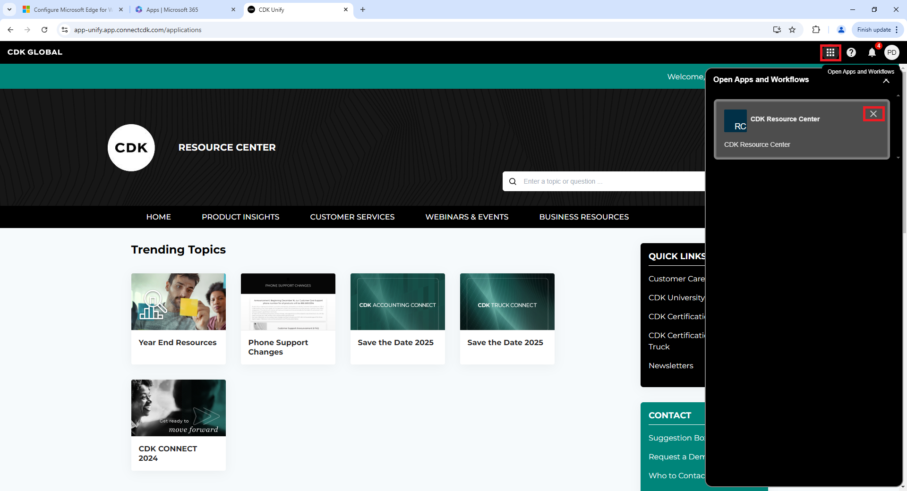This screenshot has width=907, height=491.
Task: Open the PRODUCT INSIGHTS menu
Action: click(x=240, y=217)
